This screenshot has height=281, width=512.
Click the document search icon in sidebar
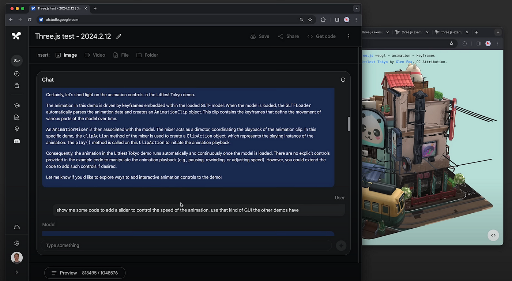point(17,117)
